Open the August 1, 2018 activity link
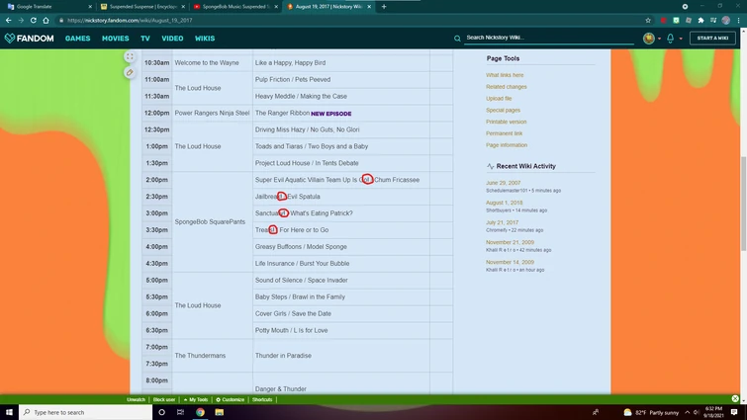747x420 pixels. [x=504, y=203]
